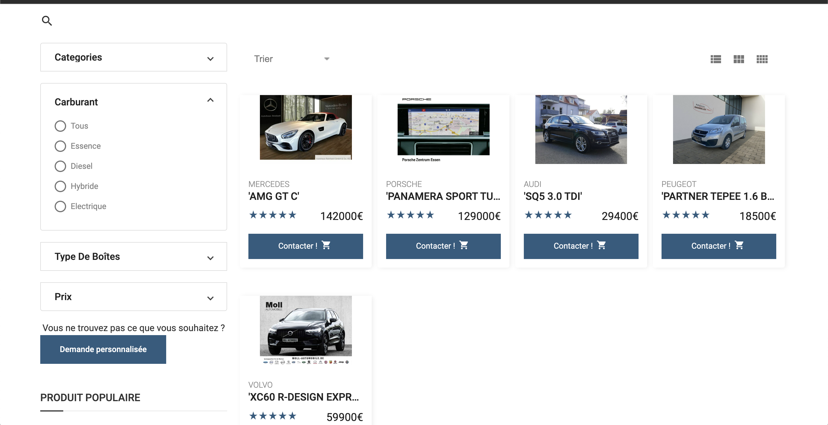This screenshot has height=425, width=828.
Task: Click star rating of Porsche Panamera
Action: (411, 215)
